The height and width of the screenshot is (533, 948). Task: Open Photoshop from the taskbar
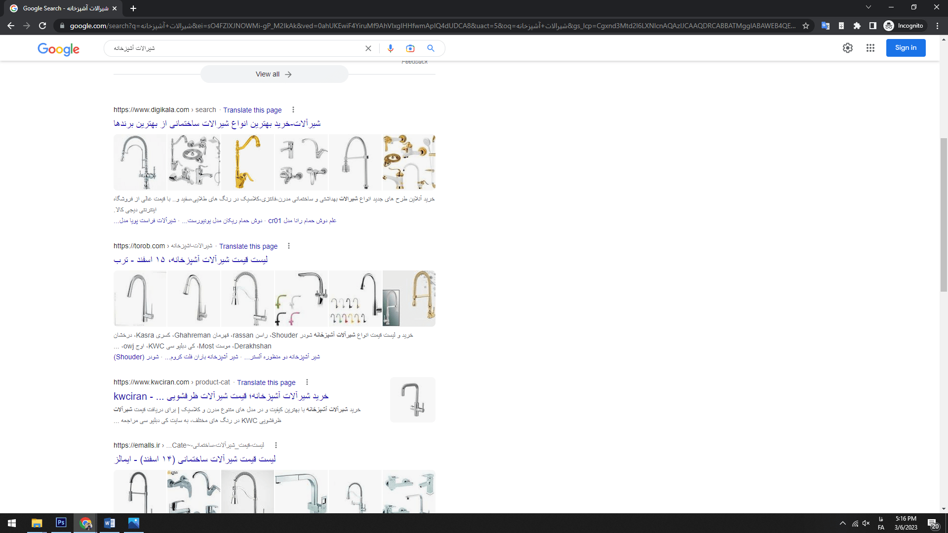pyautogui.click(x=61, y=523)
